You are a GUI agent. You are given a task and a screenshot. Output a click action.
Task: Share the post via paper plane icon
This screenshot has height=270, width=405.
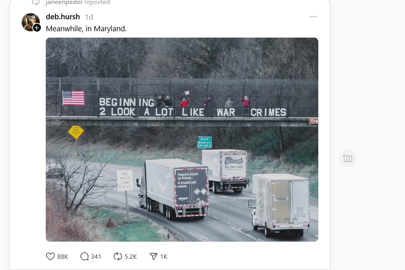pyautogui.click(x=153, y=256)
